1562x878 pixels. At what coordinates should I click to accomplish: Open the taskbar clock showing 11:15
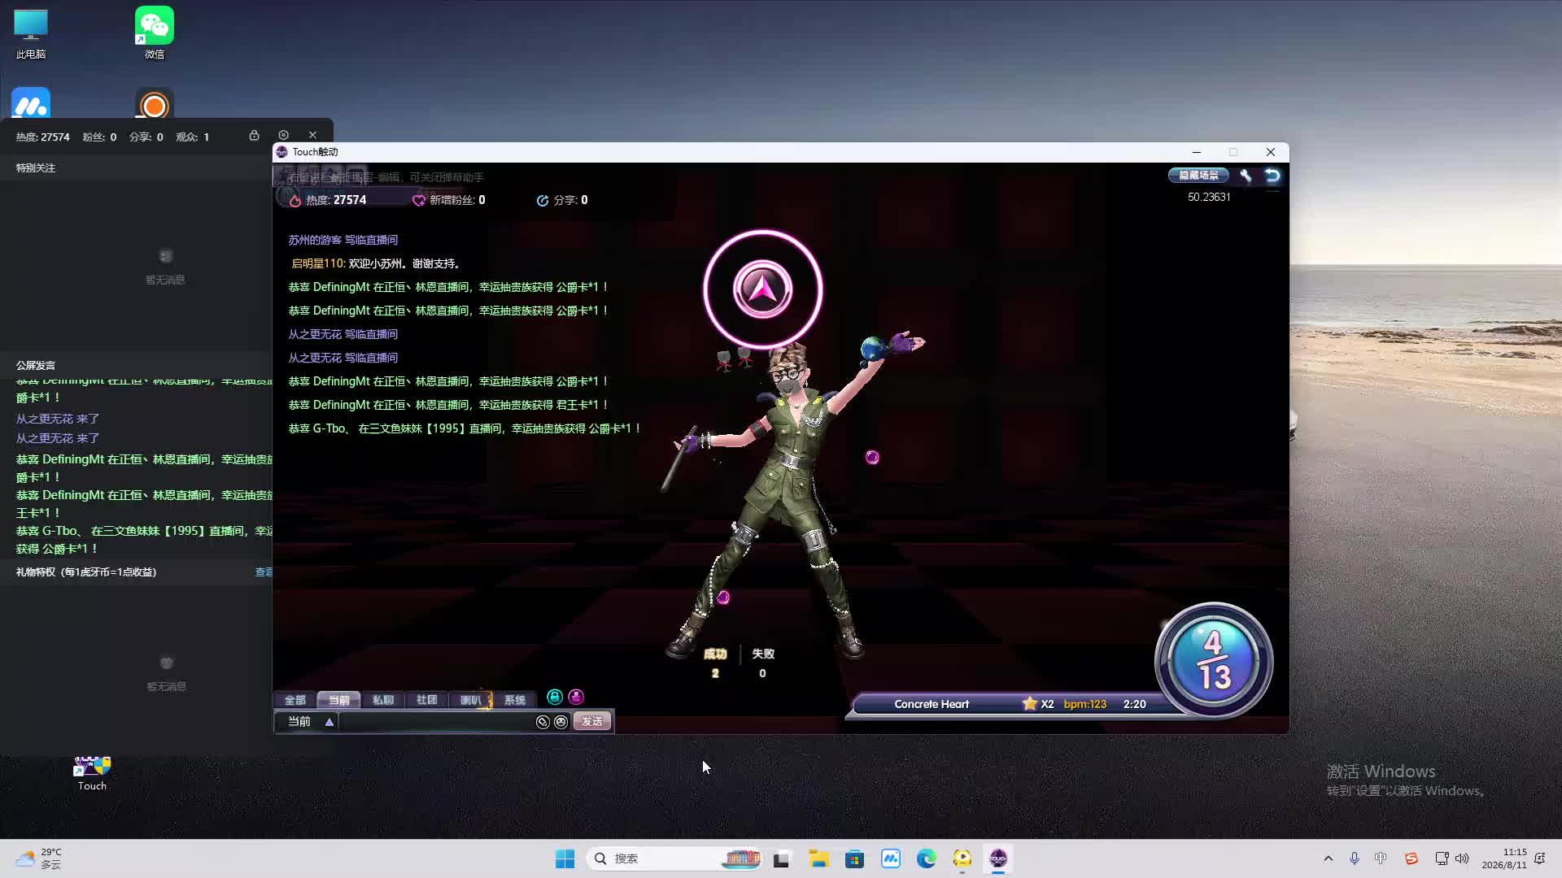tap(1504, 858)
